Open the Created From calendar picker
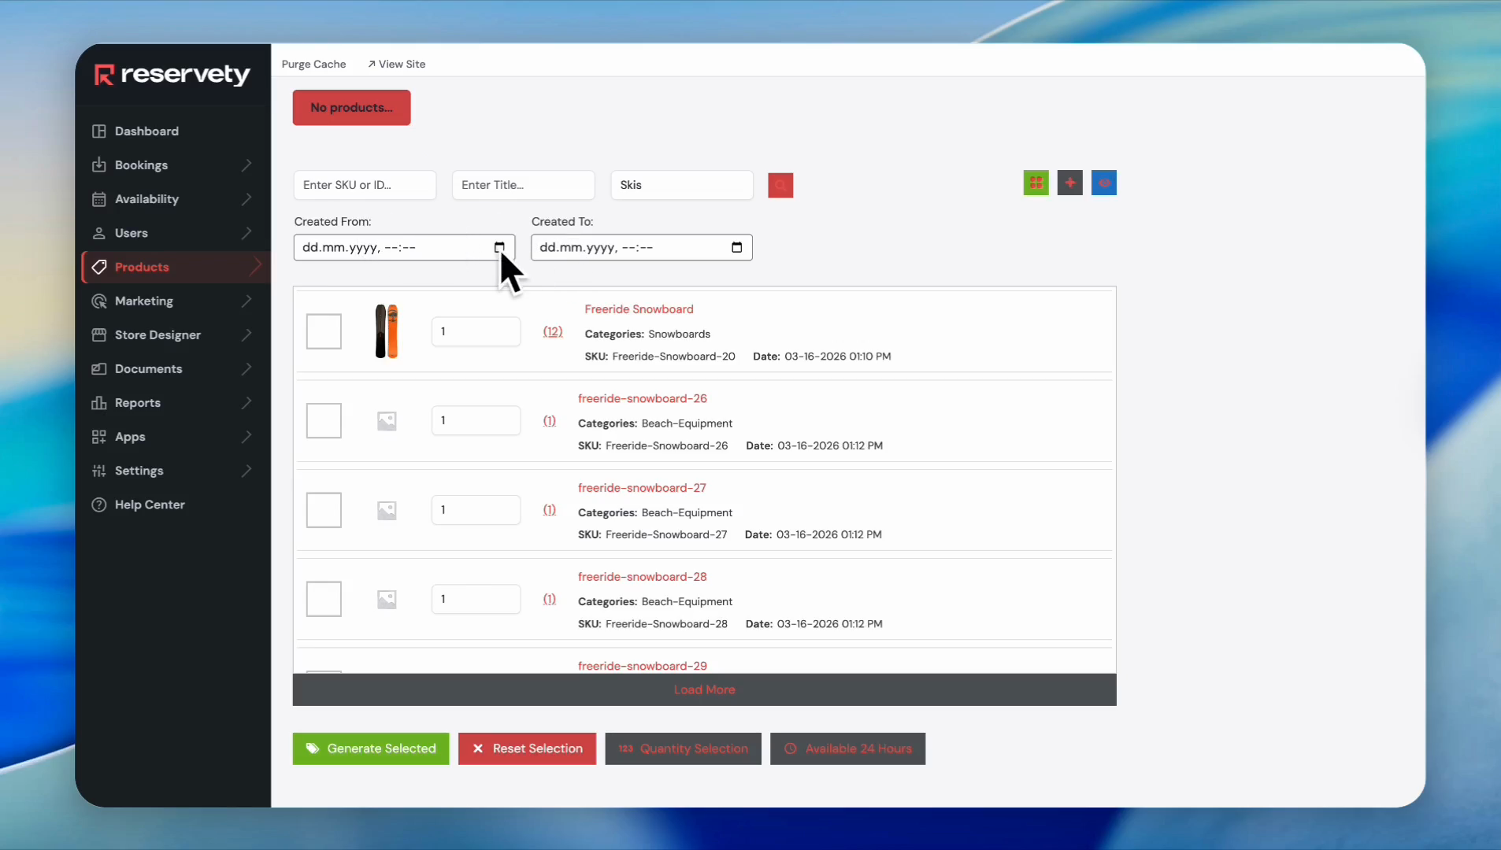The width and height of the screenshot is (1501, 850). pyautogui.click(x=499, y=248)
